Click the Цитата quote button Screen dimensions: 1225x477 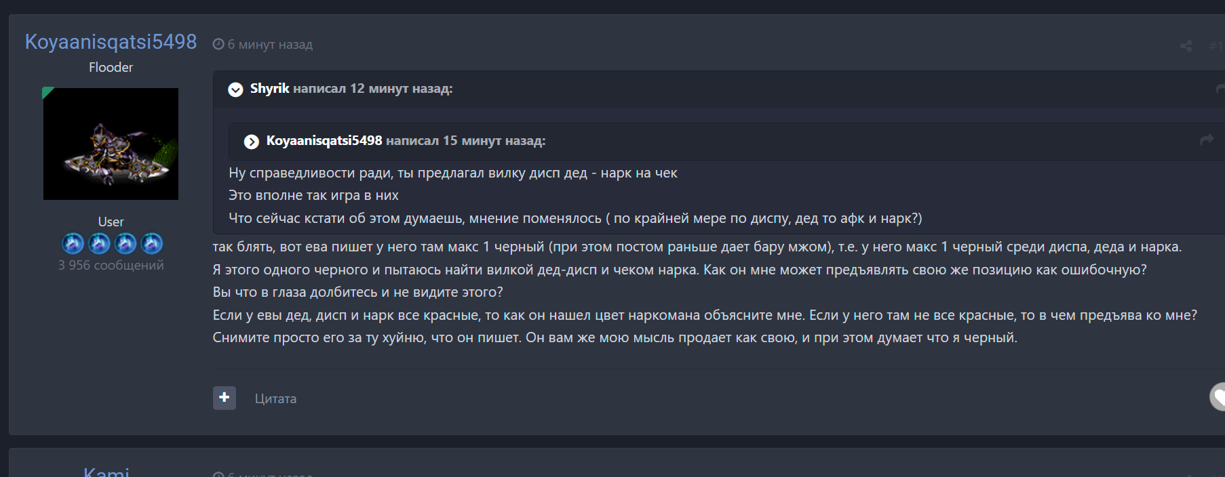(275, 399)
